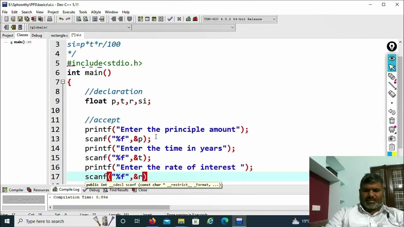Open the pen annotation overlay logo
Image resolution: width=404 pixels, height=227 pixels.
[392, 47]
